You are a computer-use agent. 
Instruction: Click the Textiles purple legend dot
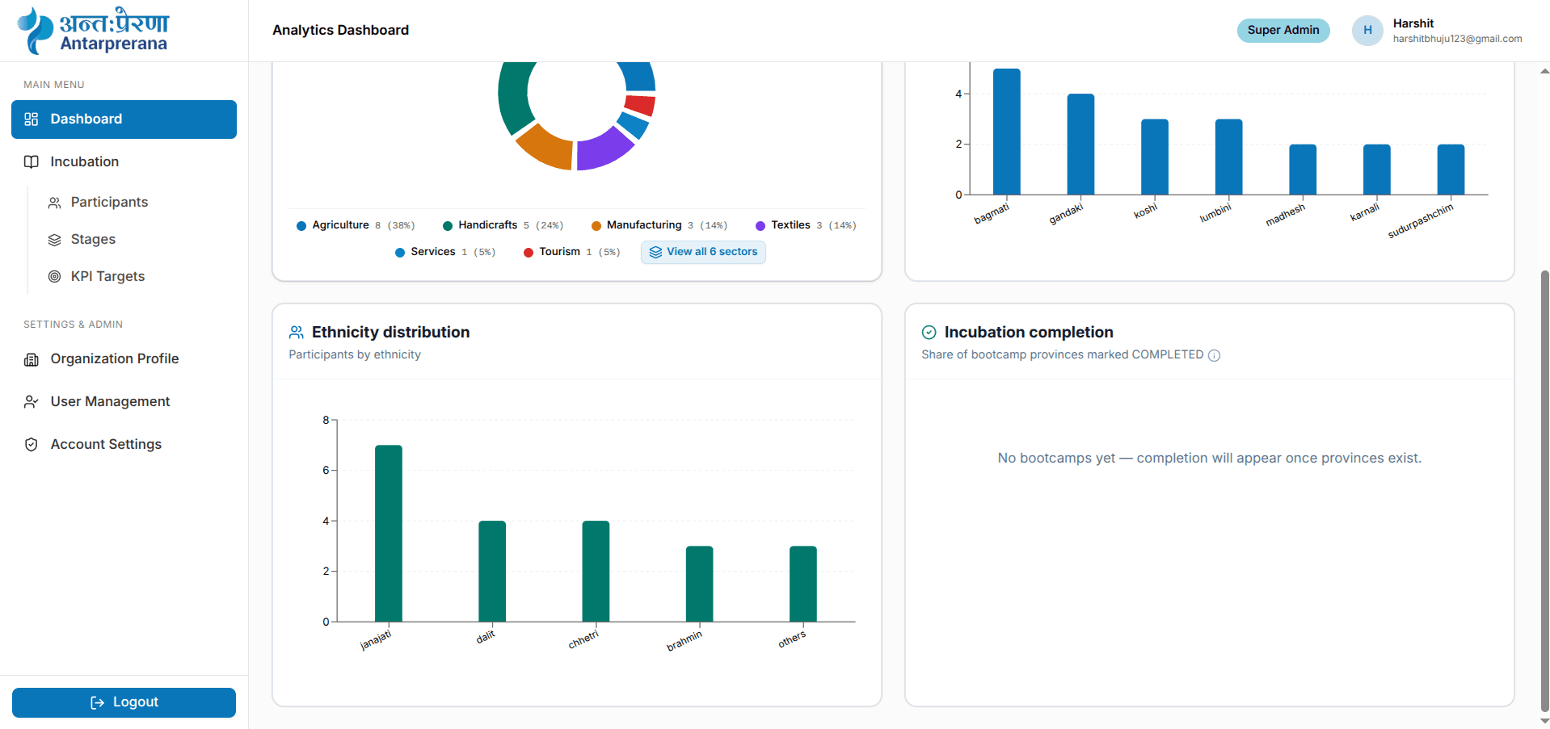(760, 226)
